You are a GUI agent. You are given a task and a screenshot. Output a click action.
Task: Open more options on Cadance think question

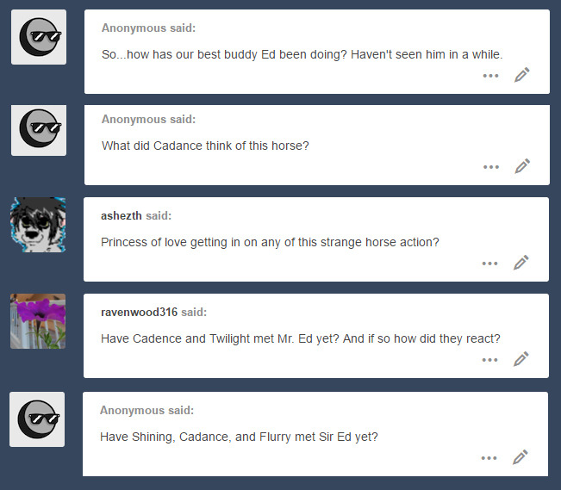click(x=491, y=167)
